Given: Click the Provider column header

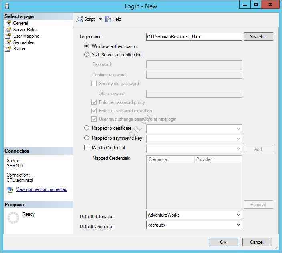Looking at the screenshot, I should pos(218,159).
